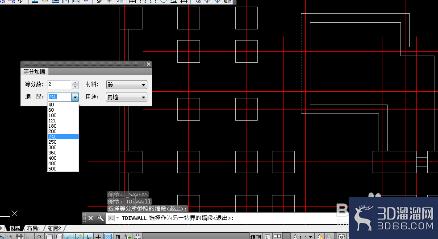Screen dimensions: 438x239
Task: Grab the command line drag handle
Action: 84,218
